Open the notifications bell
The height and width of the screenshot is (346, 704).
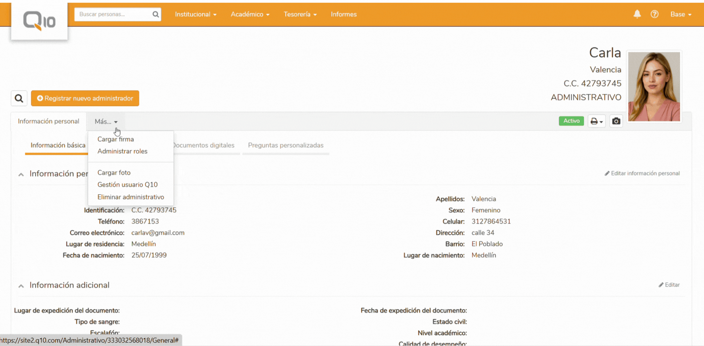point(637,14)
